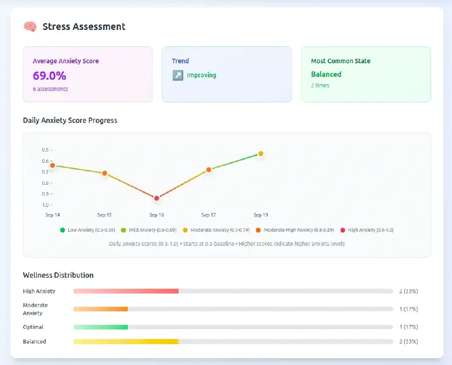This screenshot has width=452, height=365.
Task: Click the Balanced yellow progress bar
Action: [x=126, y=342]
